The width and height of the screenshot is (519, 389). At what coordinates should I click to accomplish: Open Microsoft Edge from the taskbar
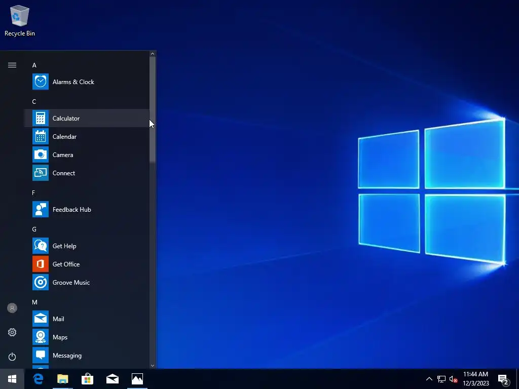coord(38,379)
